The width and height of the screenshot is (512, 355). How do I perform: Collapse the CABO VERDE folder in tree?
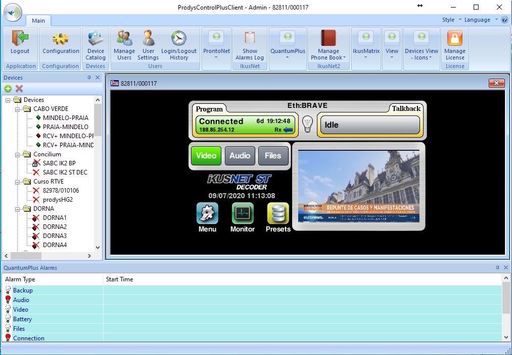(18, 109)
